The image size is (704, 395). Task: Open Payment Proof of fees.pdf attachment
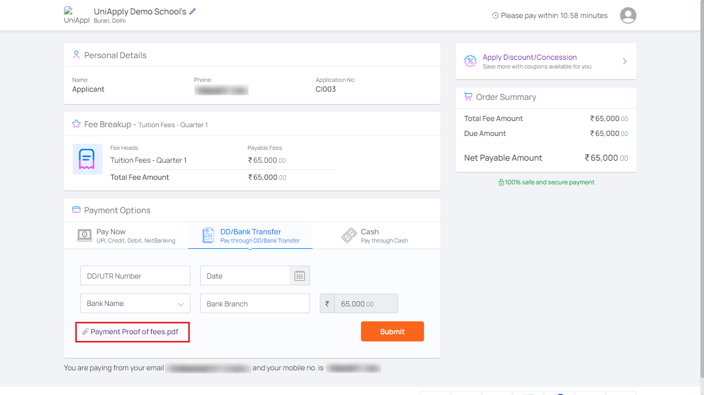pos(134,332)
